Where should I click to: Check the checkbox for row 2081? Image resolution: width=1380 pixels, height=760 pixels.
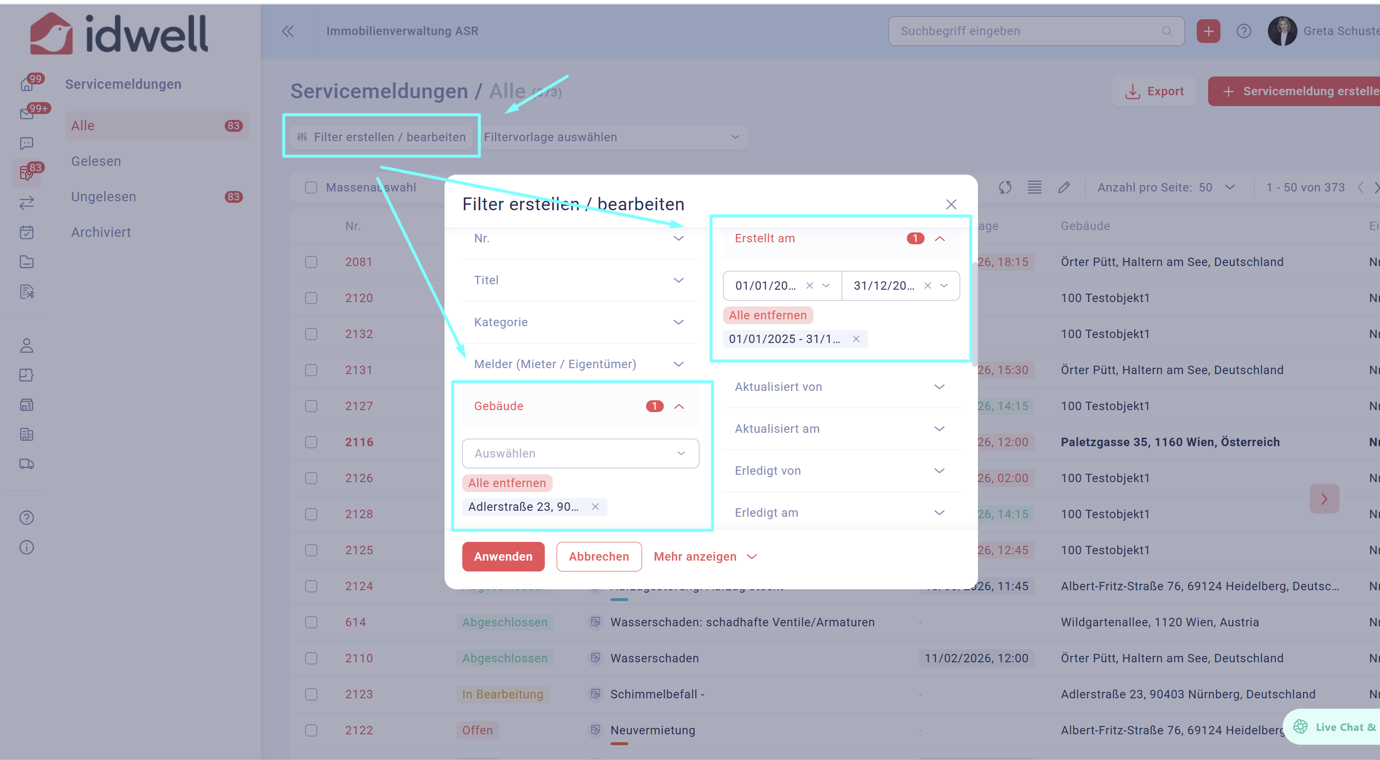[311, 262]
